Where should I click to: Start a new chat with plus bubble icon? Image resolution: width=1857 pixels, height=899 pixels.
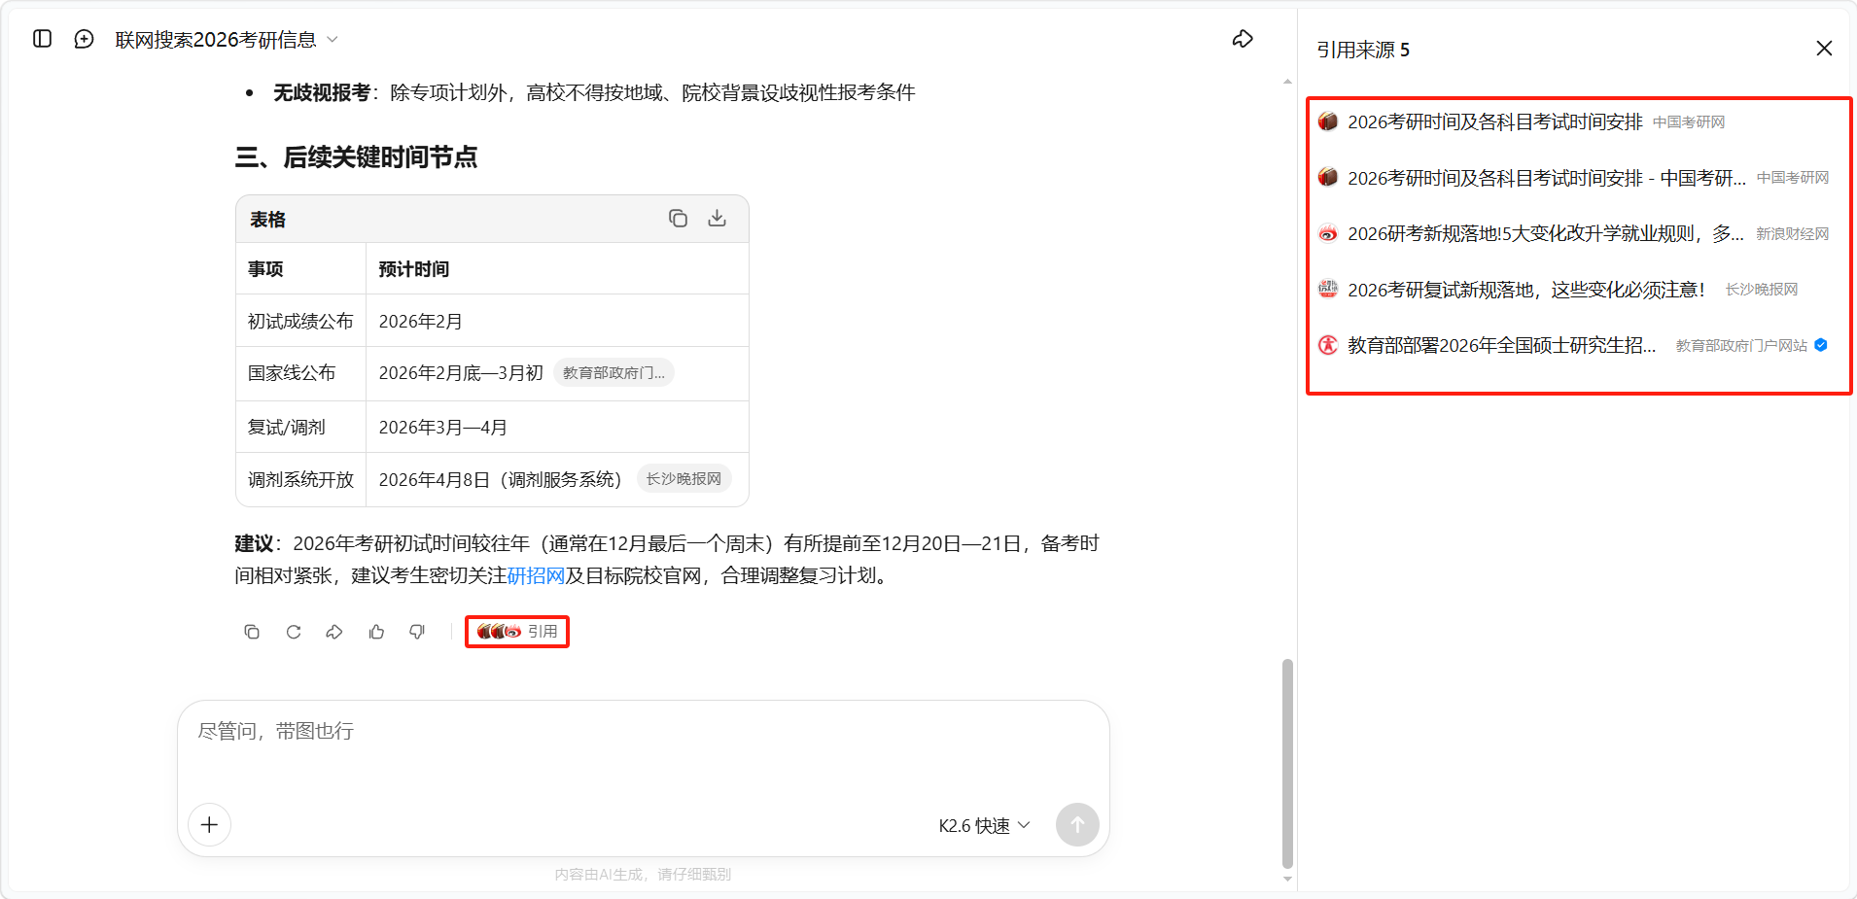85,39
